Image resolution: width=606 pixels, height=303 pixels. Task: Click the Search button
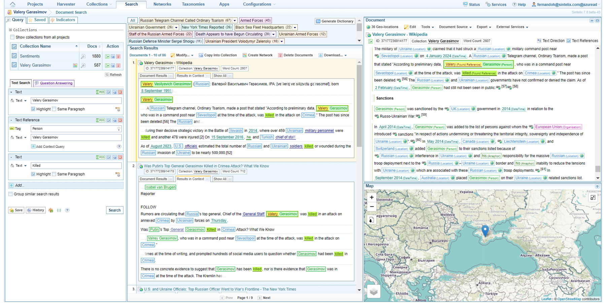point(114,210)
